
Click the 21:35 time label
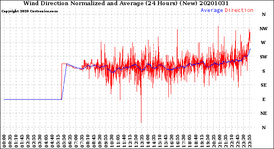[x=226, y=141]
